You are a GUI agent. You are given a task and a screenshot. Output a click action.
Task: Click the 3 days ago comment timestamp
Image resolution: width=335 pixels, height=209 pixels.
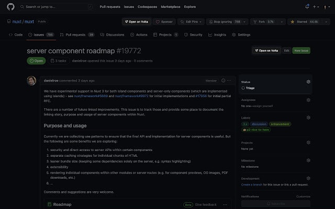pyautogui.click(x=86, y=80)
